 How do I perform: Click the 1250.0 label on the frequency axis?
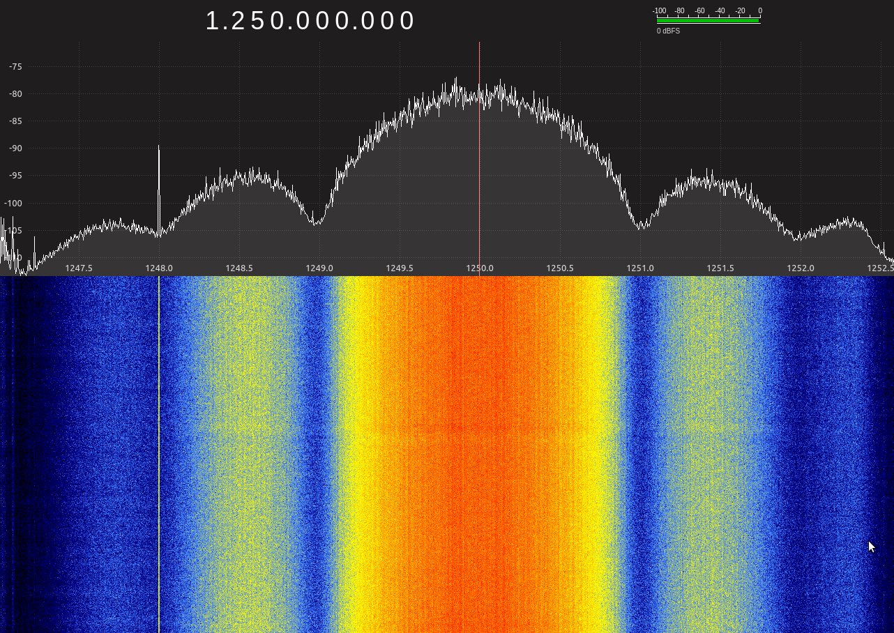(x=480, y=268)
